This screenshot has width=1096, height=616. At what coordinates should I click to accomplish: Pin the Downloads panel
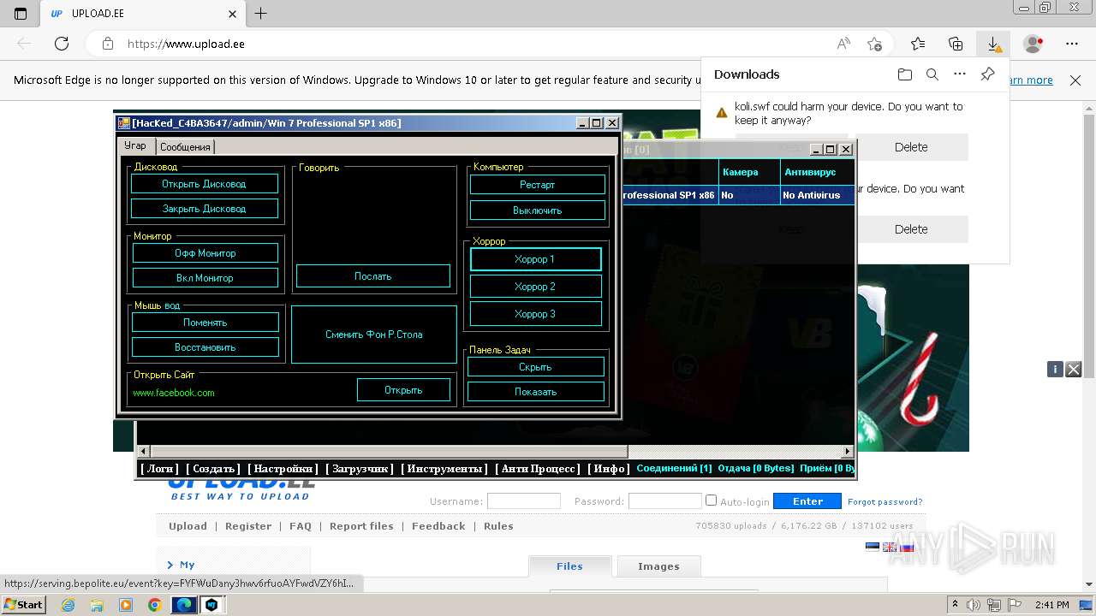pos(987,74)
